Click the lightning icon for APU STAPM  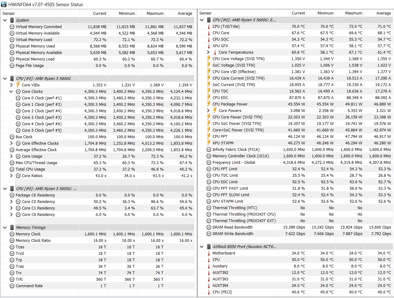pos(209,143)
